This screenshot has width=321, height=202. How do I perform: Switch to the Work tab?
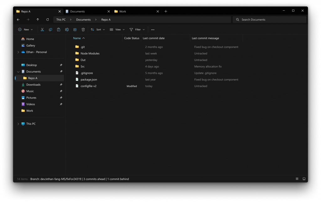pos(123,12)
